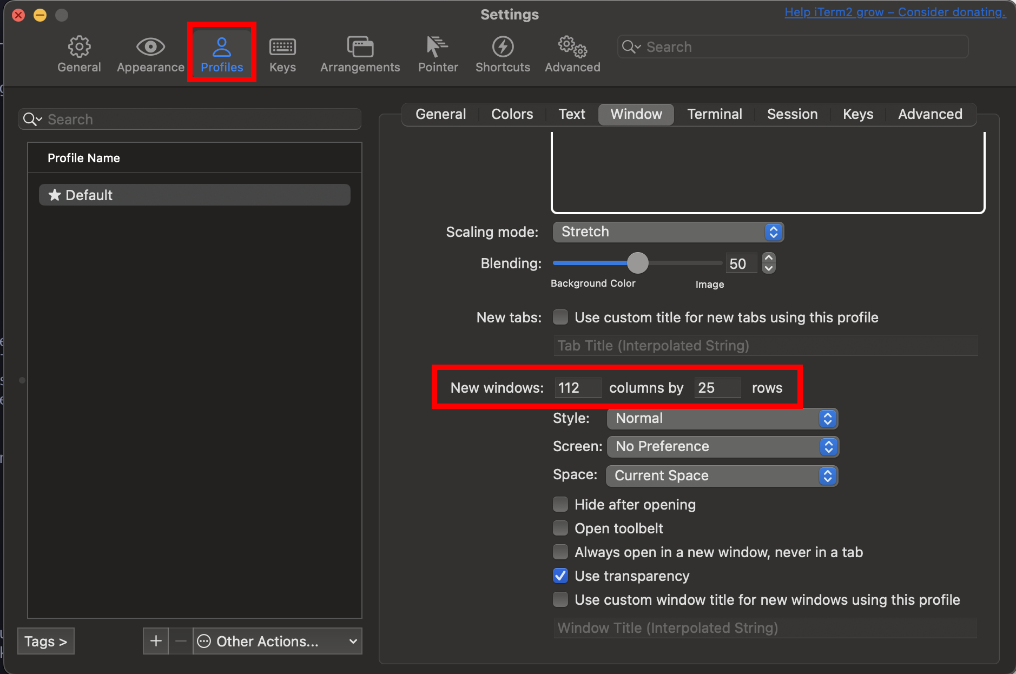
Task: Open the Pointer cursor icon
Action: point(437,47)
